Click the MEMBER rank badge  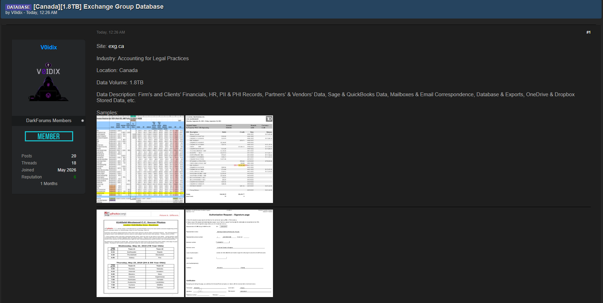49,136
